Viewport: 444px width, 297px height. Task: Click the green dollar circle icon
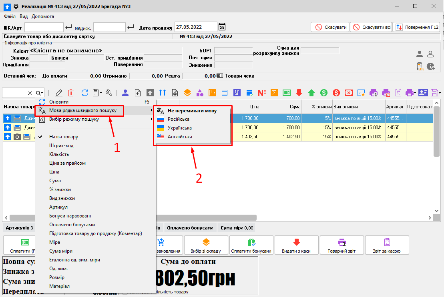(324, 93)
